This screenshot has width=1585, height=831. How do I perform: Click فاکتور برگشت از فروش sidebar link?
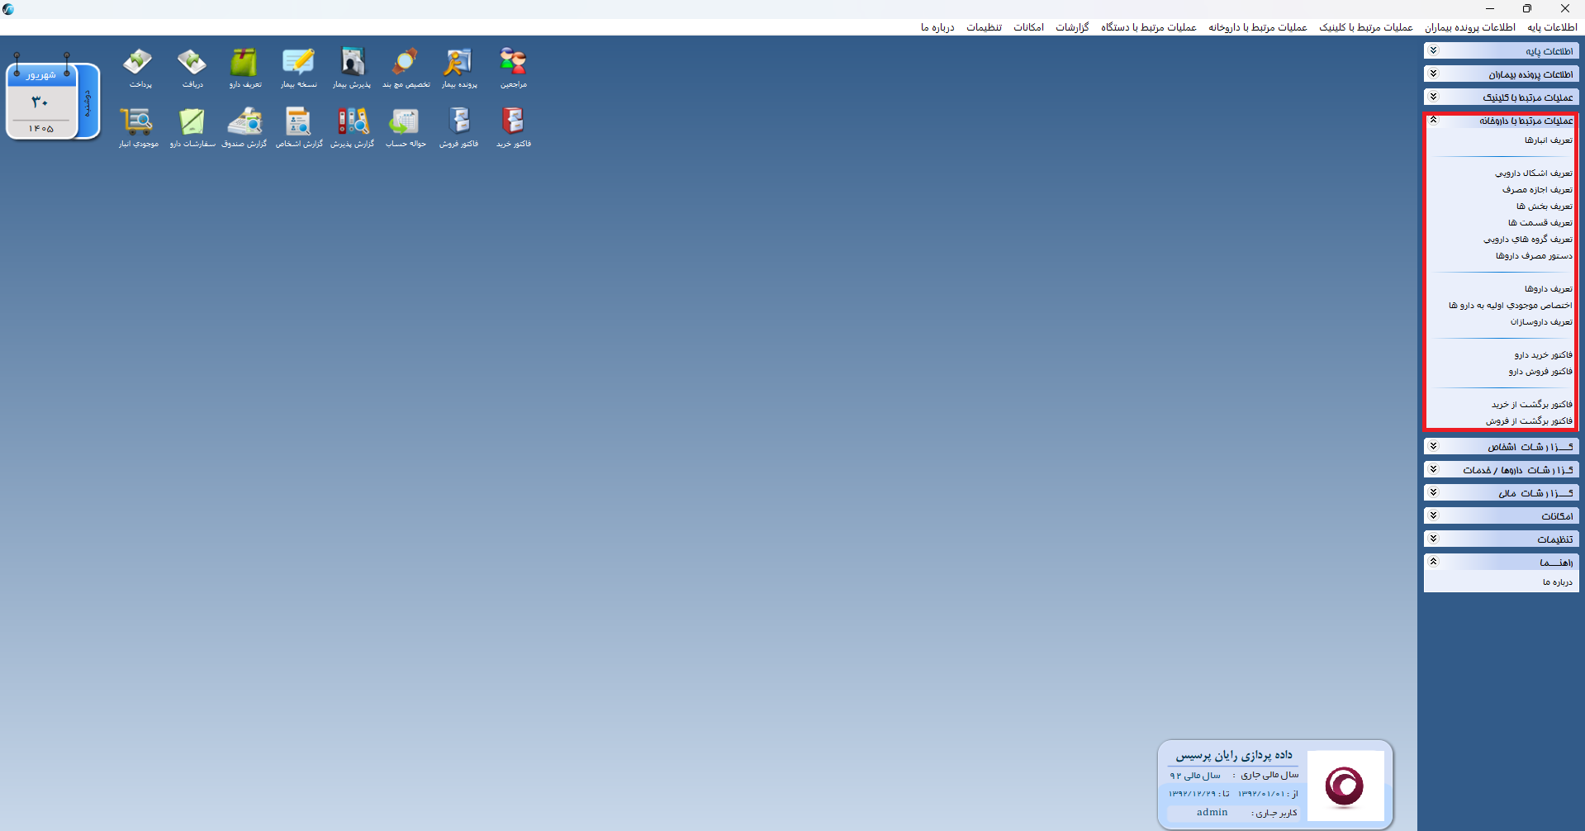pyautogui.click(x=1529, y=421)
